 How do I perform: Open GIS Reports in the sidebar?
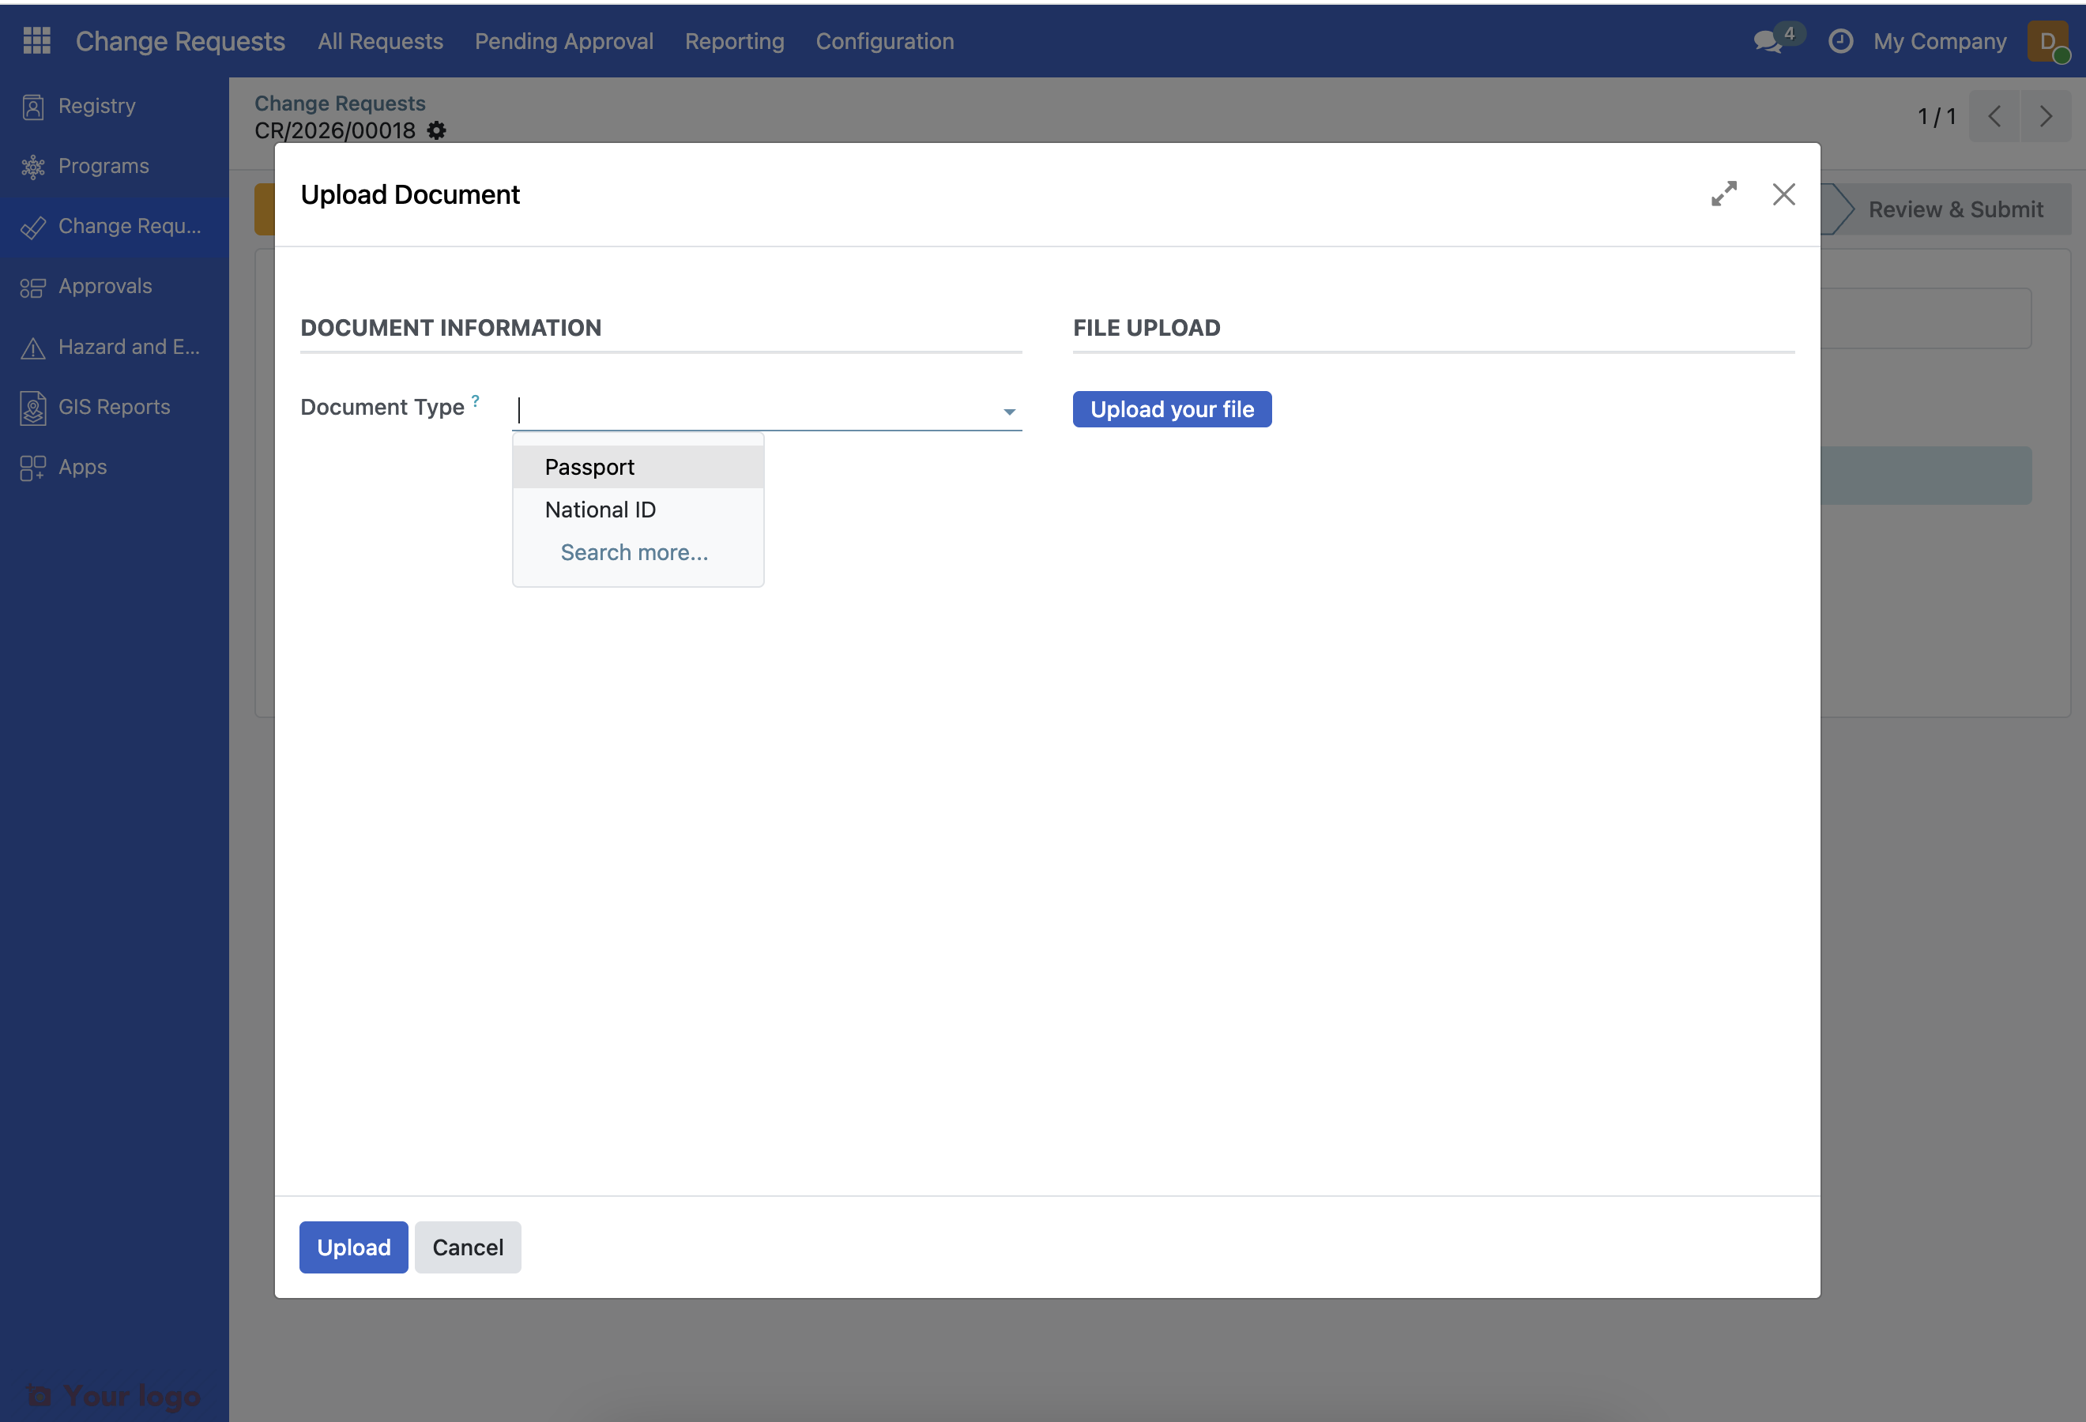[114, 408]
